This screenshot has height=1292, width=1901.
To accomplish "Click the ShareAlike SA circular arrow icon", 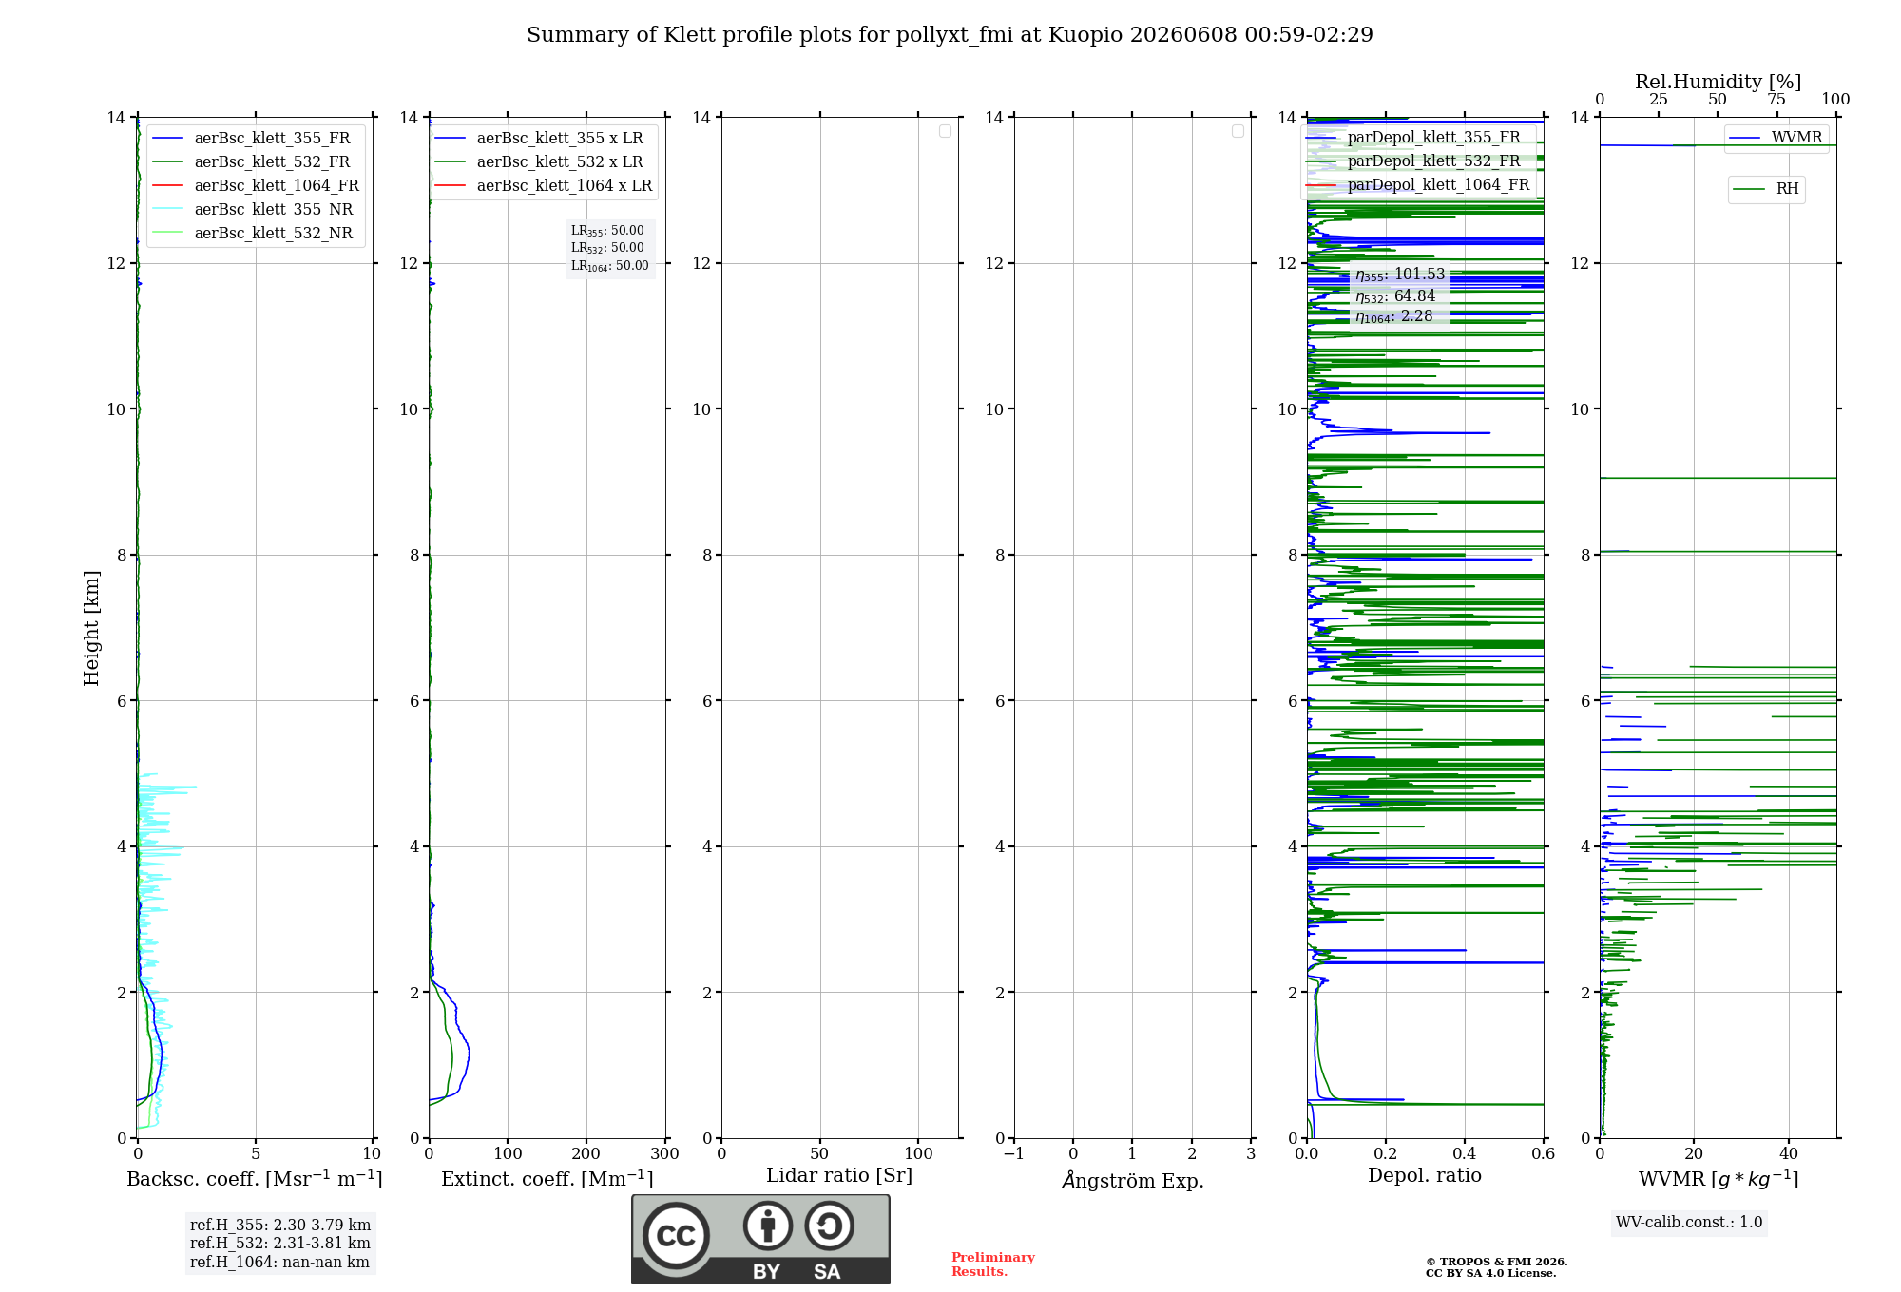I will 829,1225.
